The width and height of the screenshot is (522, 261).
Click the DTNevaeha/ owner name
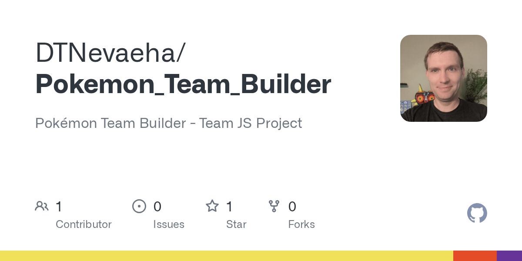110,53
